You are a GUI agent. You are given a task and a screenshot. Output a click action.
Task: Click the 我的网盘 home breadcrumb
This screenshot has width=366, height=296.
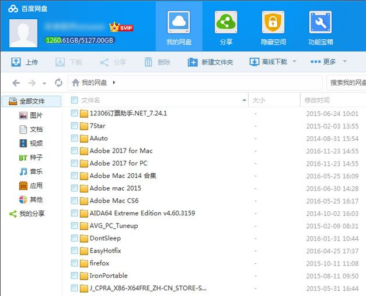89,82
